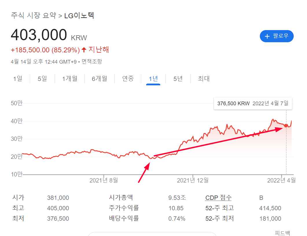This screenshot has width=307, height=236.
Task: Select the 1년 chart range tab
Action: point(153,79)
